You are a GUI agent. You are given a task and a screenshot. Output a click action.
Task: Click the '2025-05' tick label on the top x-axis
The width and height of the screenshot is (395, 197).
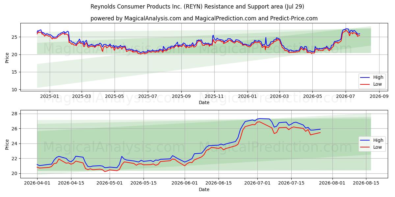(115, 97)
